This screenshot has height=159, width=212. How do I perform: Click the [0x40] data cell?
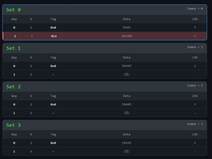(127, 66)
